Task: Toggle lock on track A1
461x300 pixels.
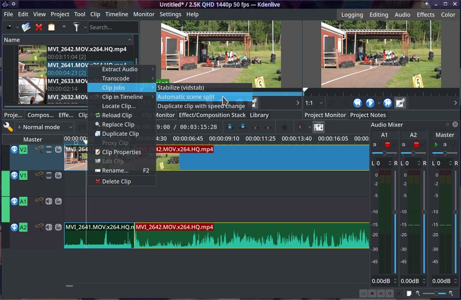Action: [x=58, y=201]
